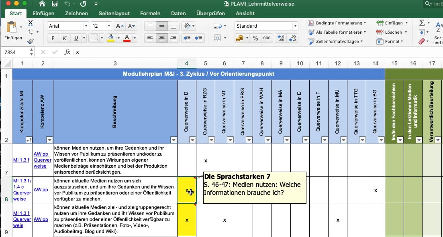Open Bedingte Formatierung dropdown
443x237 pixels.
click(x=337, y=23)
